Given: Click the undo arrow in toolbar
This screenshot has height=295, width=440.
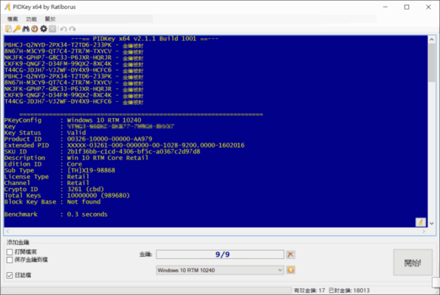Looking at the screenshot, I should click(63, 29).
